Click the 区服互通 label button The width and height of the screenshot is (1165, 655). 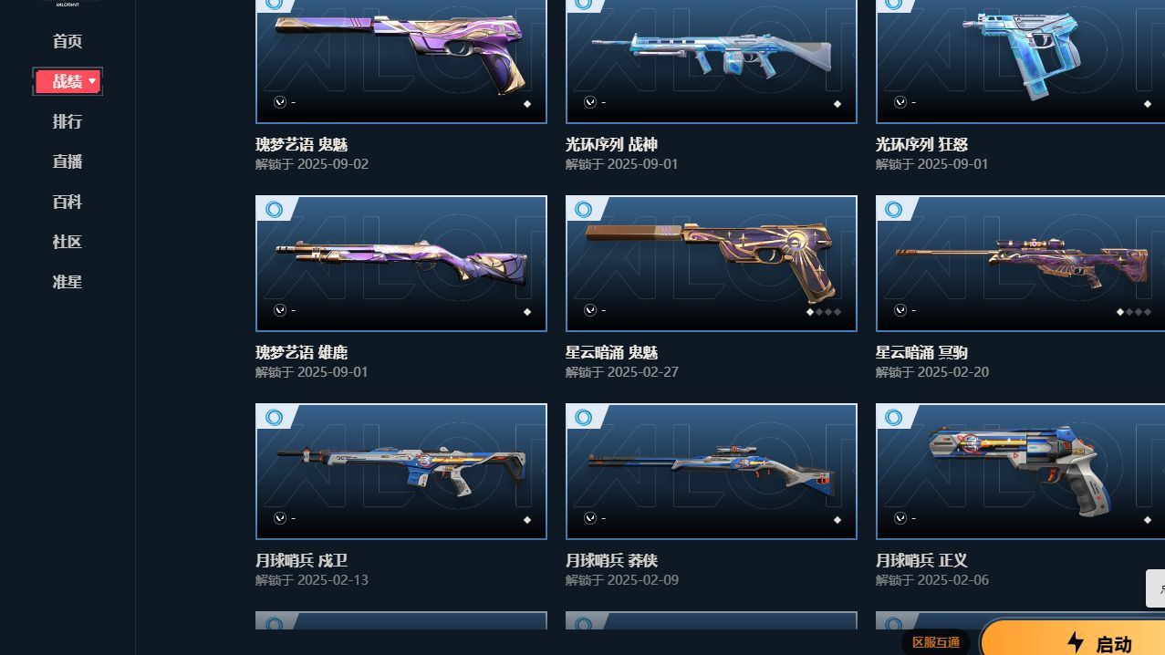click(x=936, y=642)
